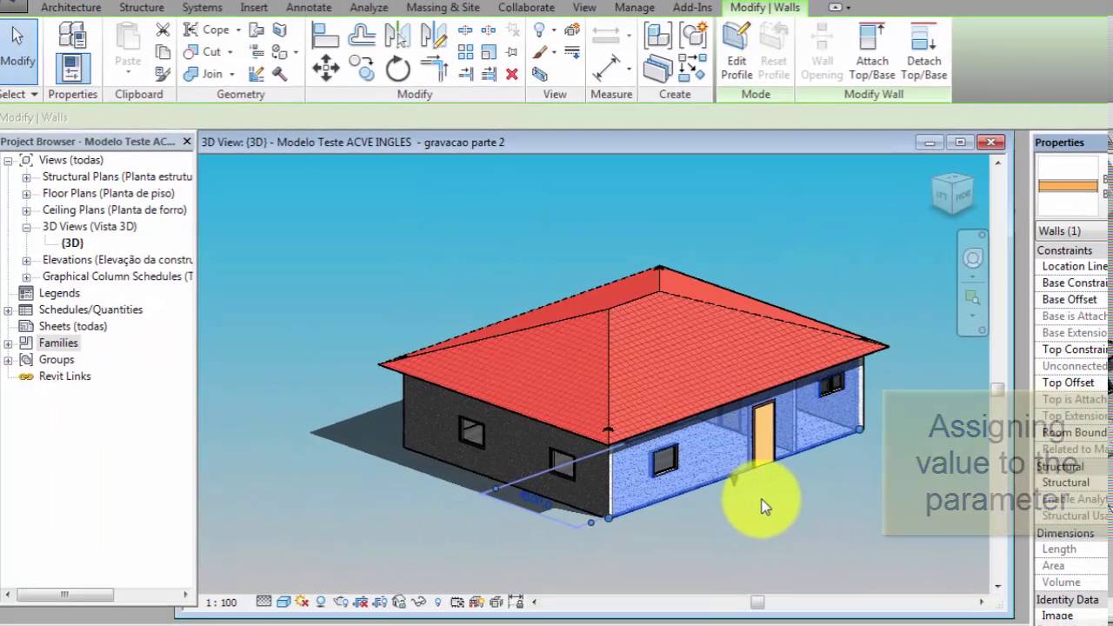1113x626 pixels.
Task: Select the Rotate tool
Action: (397, 68)
